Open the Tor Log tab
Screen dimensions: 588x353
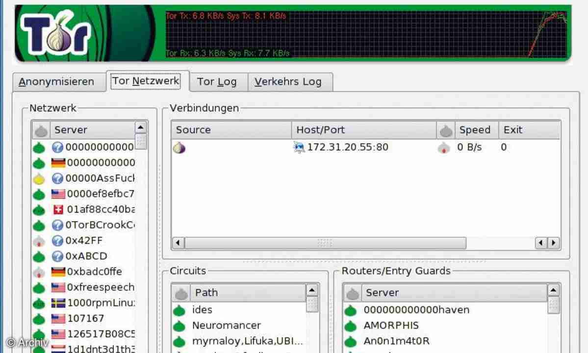(217, 82)
